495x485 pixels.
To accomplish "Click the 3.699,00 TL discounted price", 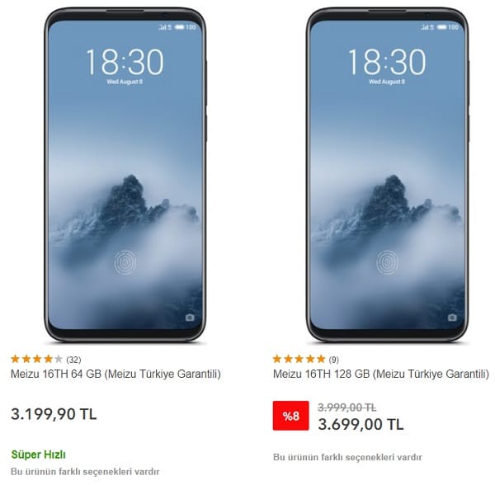I will [x=361, y=424].
